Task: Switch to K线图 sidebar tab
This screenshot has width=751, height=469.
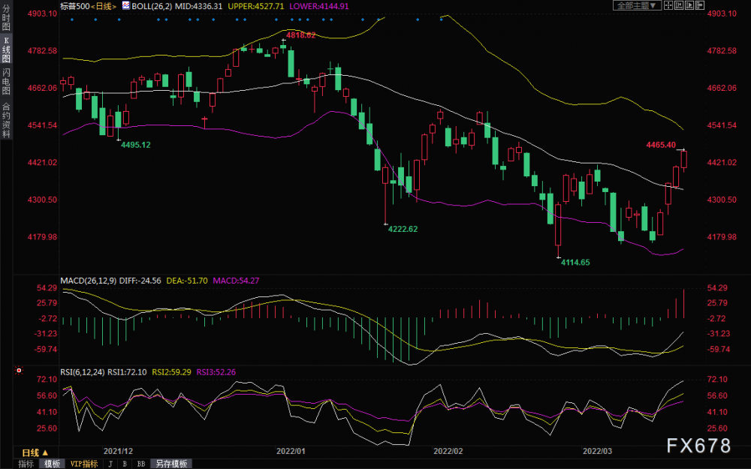Action: point(6,50)
